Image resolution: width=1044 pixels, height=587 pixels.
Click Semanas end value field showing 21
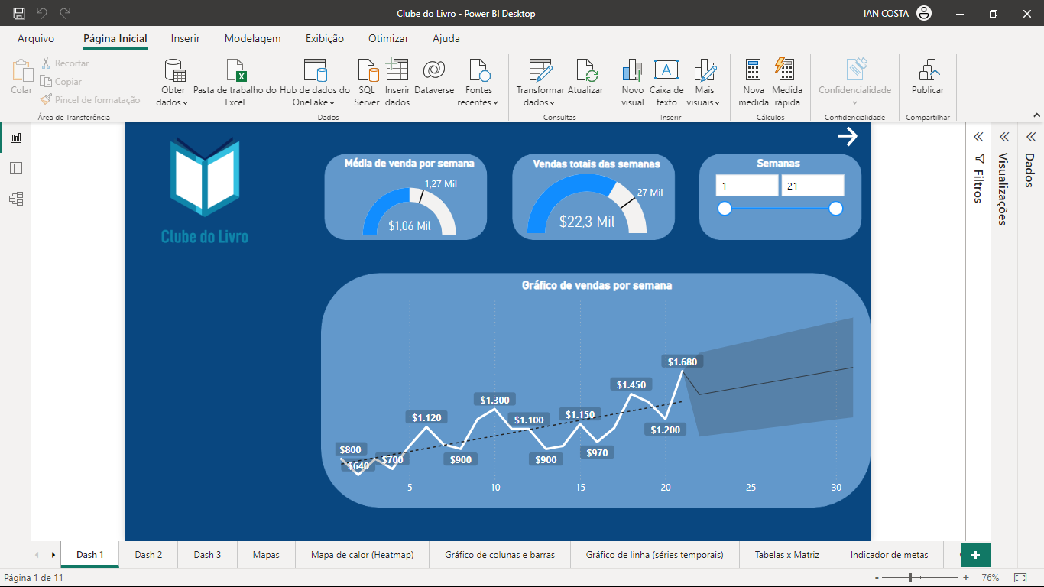coord(812,186)
